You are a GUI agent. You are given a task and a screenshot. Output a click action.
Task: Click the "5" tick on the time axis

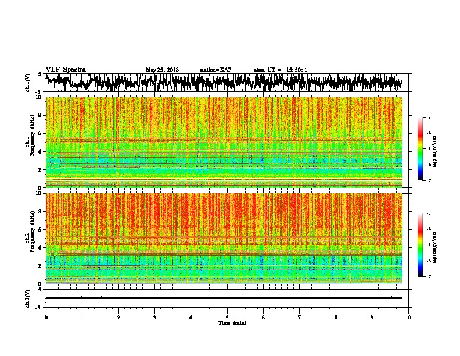[x=227, y=318]
